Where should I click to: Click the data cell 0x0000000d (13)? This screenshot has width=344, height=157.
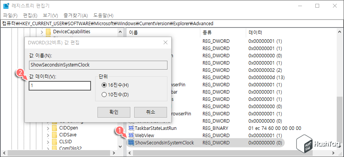click(x=266, y=78)
